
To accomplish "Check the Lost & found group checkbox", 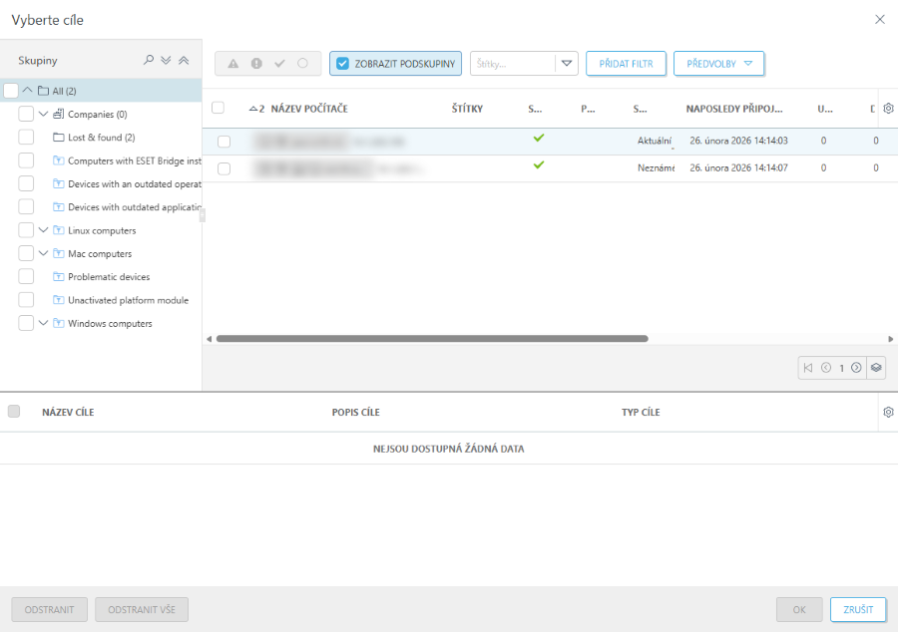I will [26, 138].
